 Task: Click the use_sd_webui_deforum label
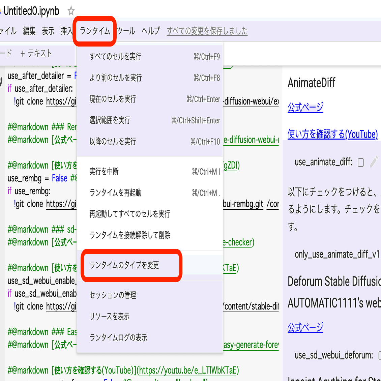tap(333, 355)
